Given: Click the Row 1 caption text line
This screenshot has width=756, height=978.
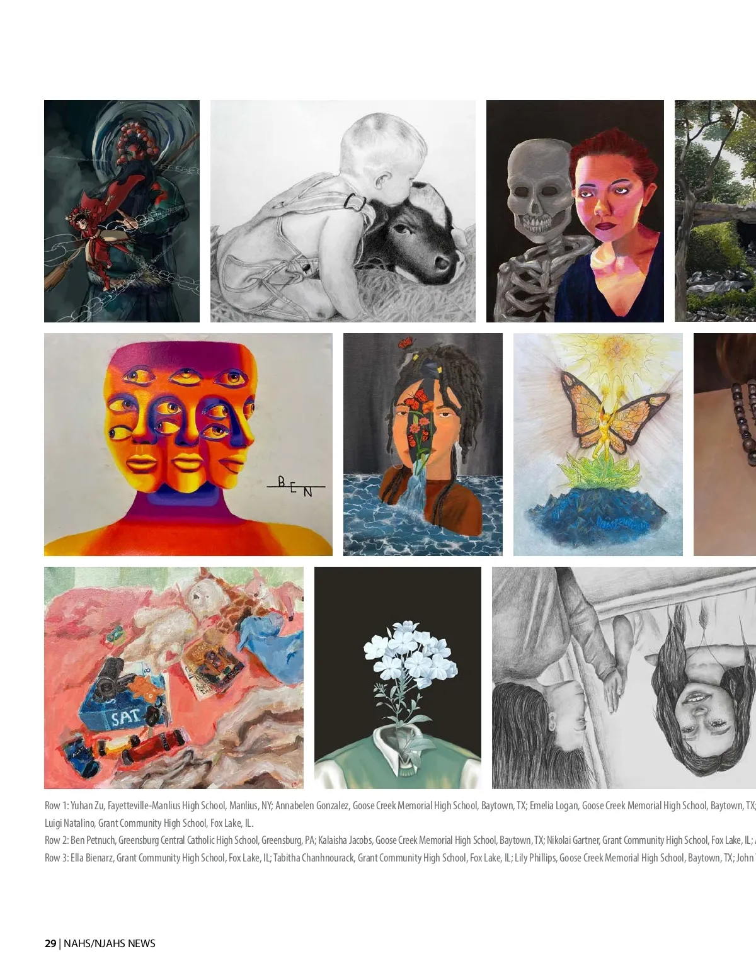Looking at the screenshot, I should pyautogui.click(x=400, y=805).
